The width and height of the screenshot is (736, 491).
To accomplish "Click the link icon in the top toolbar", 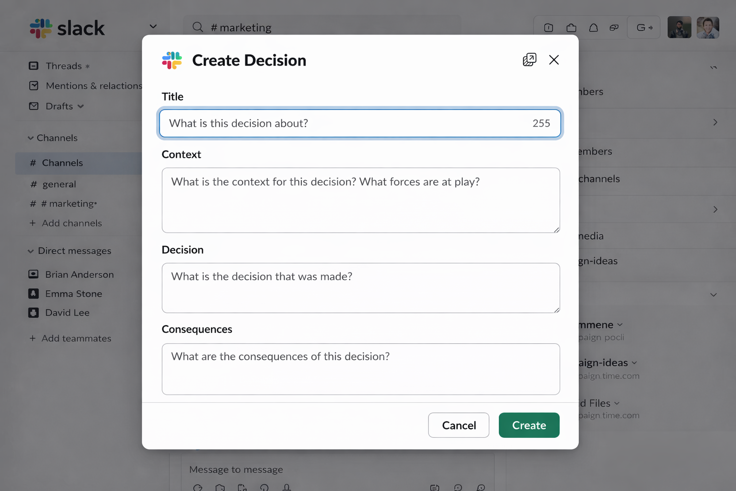I will coord(614,27).
